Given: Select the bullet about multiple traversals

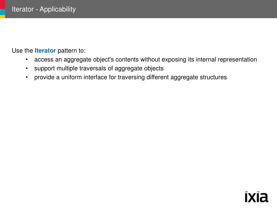Looking at the screenshot, I should pos(99,69).
